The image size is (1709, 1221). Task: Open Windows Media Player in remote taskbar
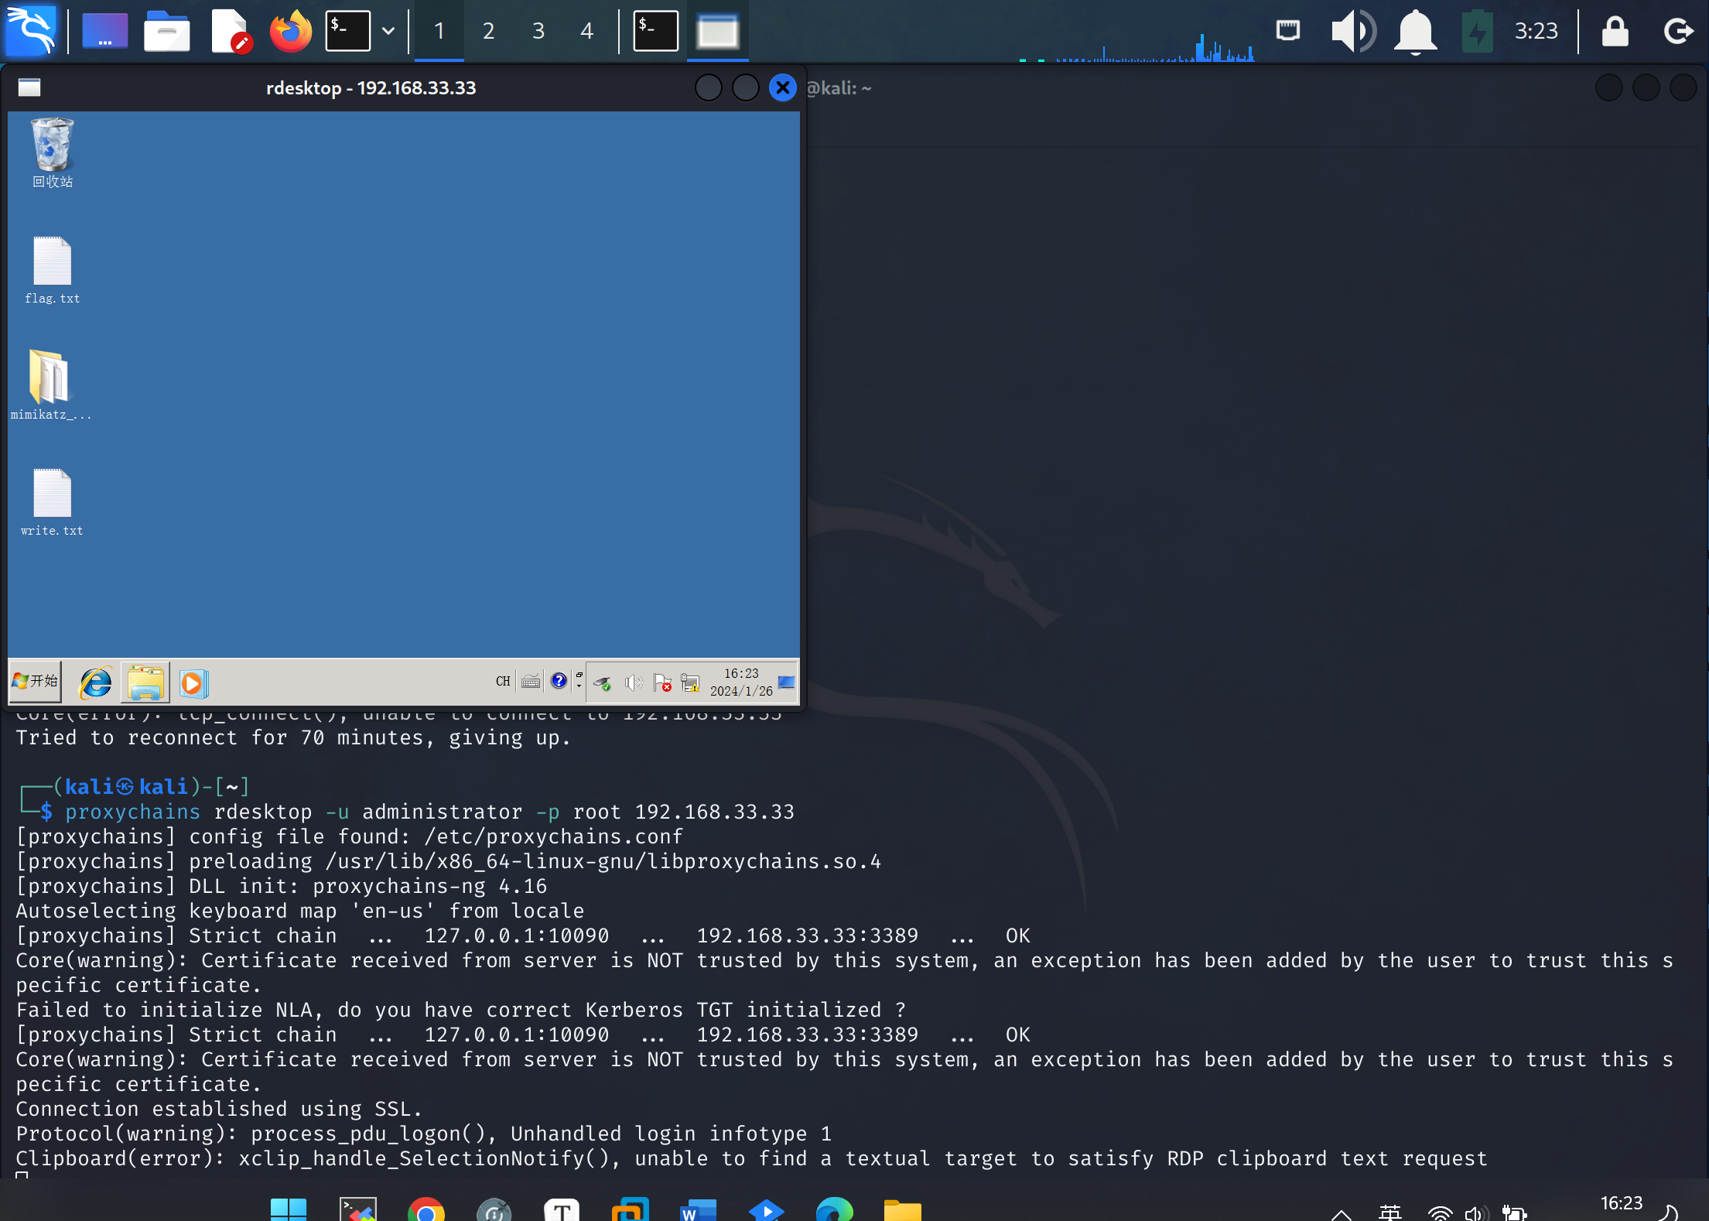[x=193, y=682]
